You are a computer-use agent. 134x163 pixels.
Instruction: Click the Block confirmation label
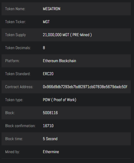click(x=20, y=126)
